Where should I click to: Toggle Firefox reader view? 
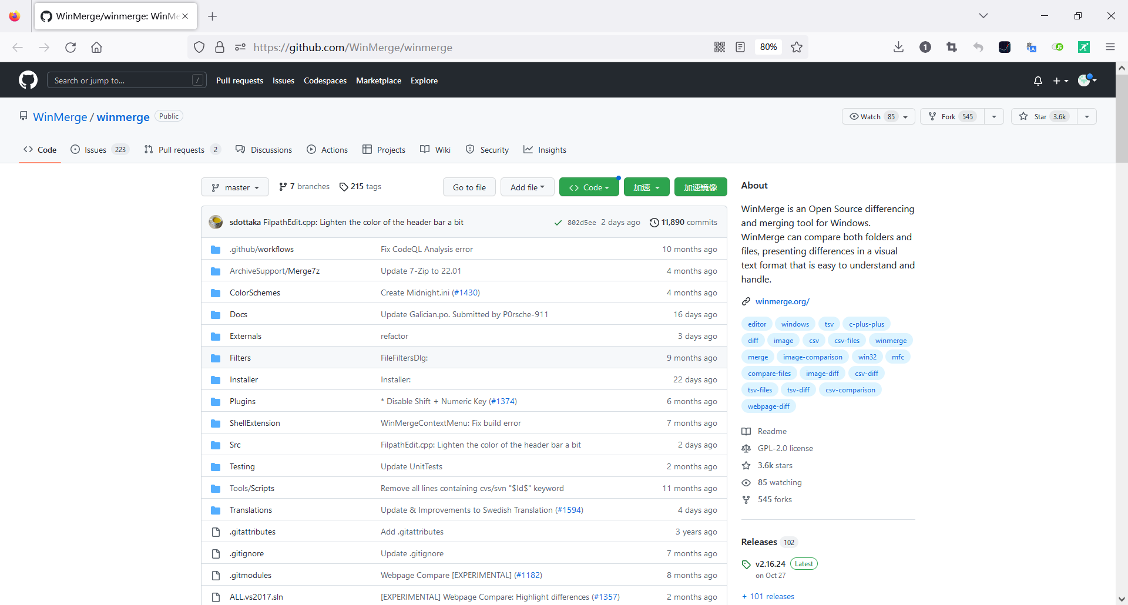[740, 47]
